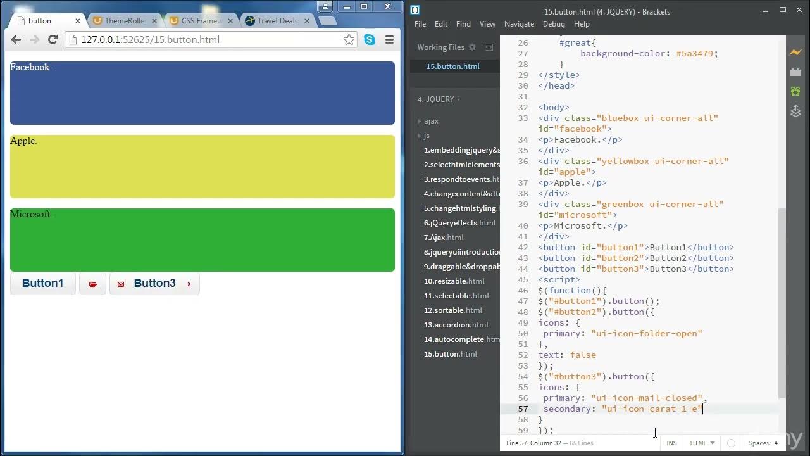
Task: Click the green Microsoft box
Action: (202, 240)
